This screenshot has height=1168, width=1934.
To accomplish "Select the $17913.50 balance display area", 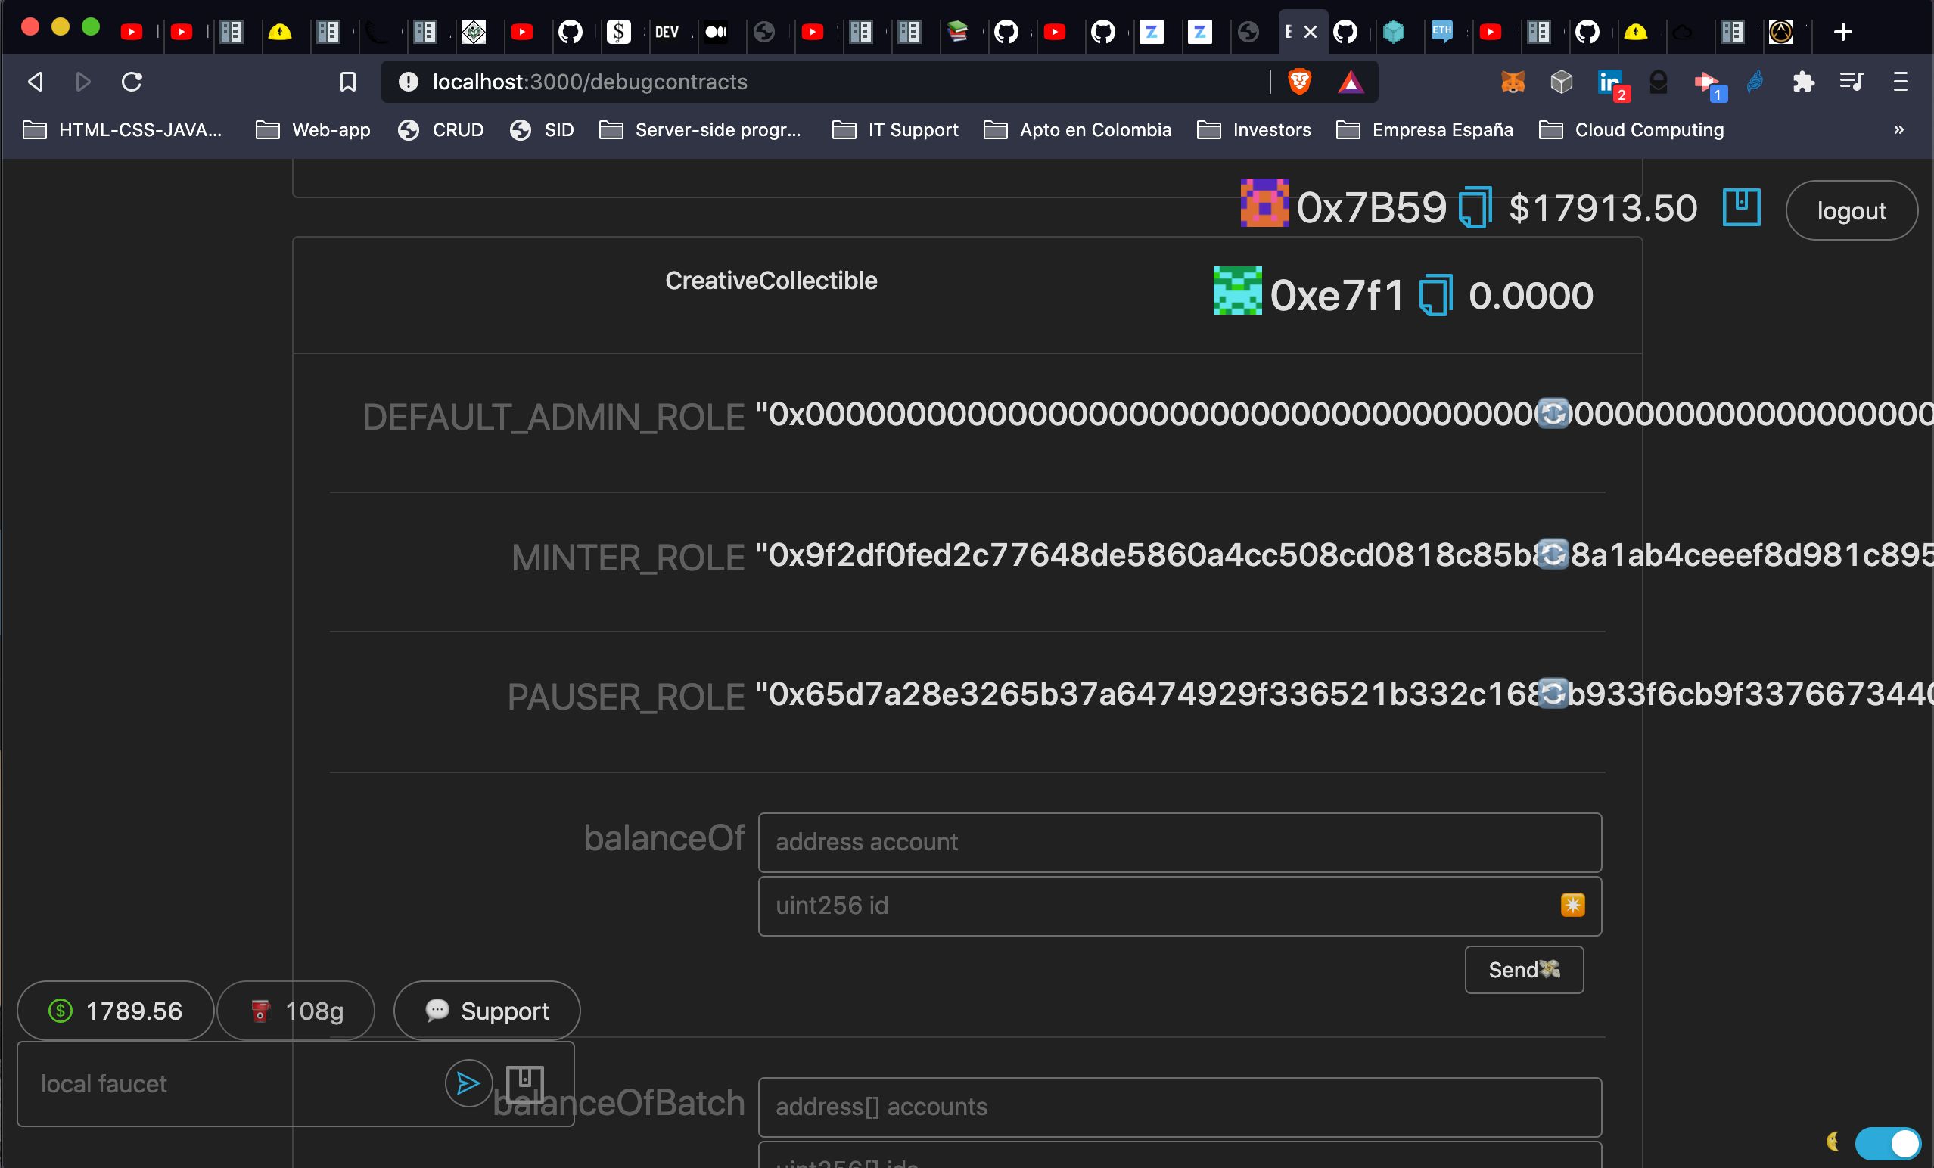I will click(x=1603, y=209).
